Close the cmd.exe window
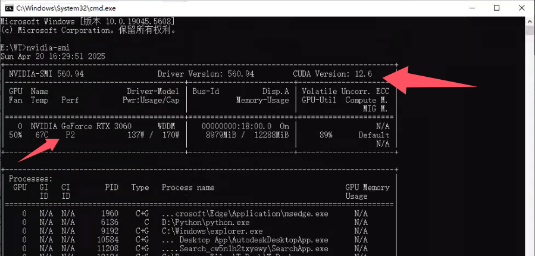The image size is (535, 256). click(522, 8)
